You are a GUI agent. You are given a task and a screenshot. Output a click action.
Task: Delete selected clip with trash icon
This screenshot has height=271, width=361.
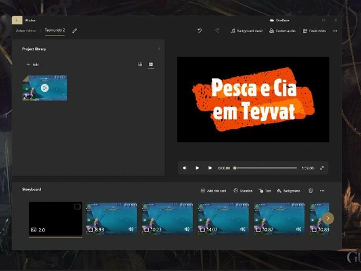coord(311,191)
